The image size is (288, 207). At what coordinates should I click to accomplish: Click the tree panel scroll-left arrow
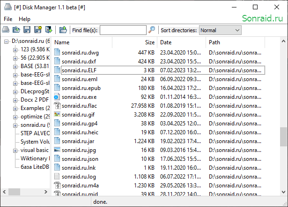(4, 192)
